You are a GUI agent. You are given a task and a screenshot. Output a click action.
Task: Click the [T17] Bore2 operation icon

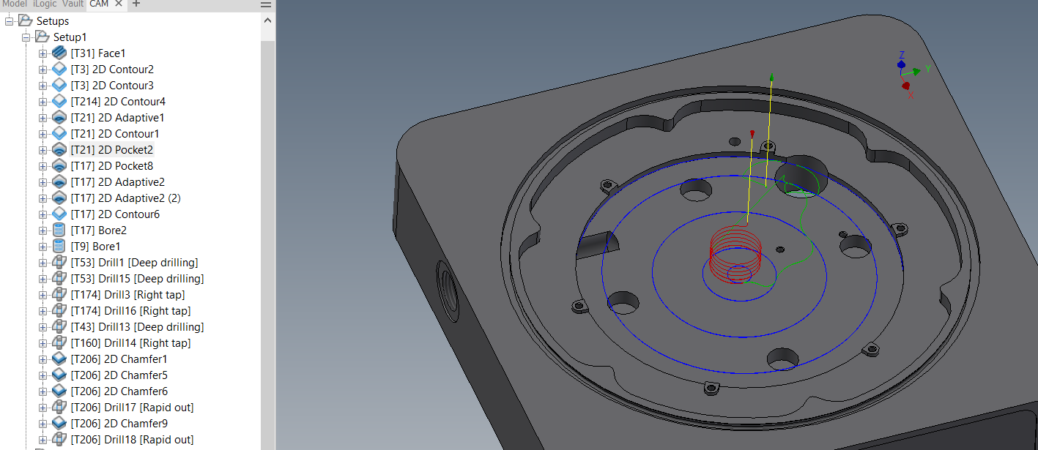pyautogui.click(x=59, y=229)
